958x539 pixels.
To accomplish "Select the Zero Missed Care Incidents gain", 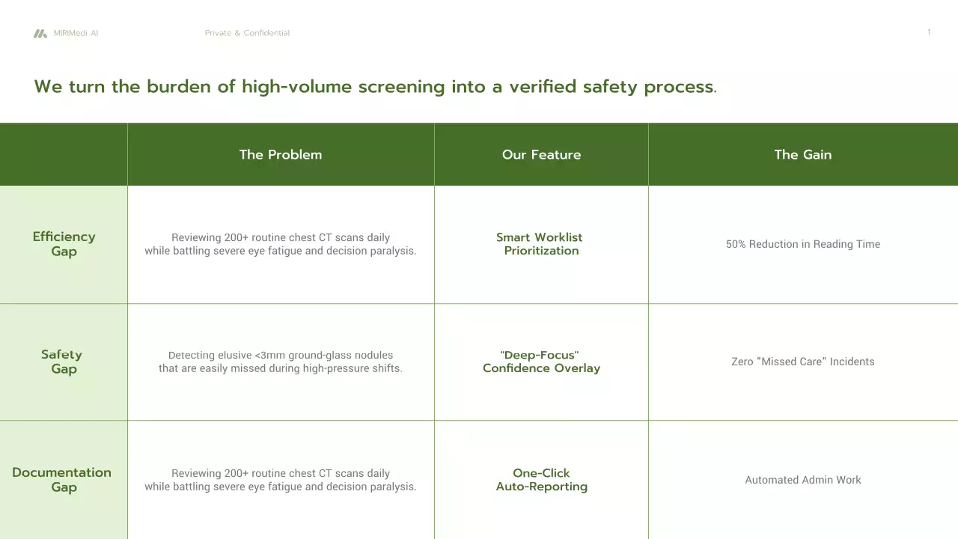I will (x=803, y=362).
